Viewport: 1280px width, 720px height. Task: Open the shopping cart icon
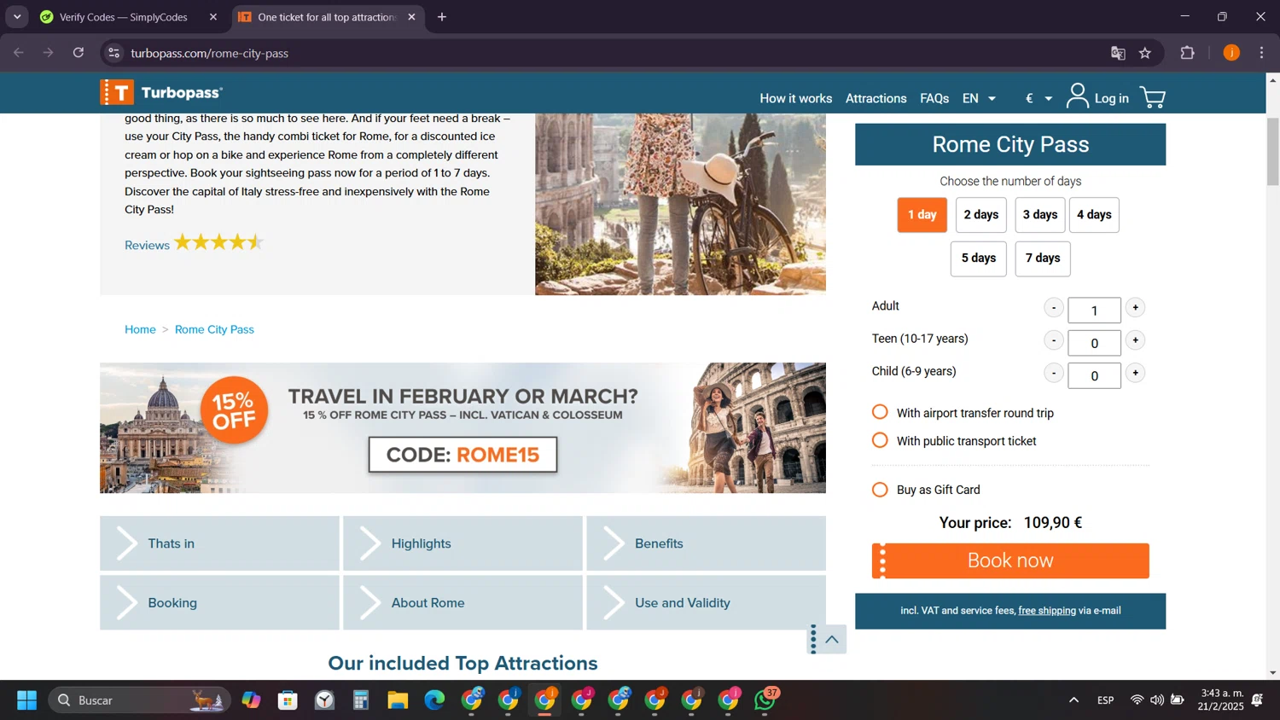tap(1153, 98)
